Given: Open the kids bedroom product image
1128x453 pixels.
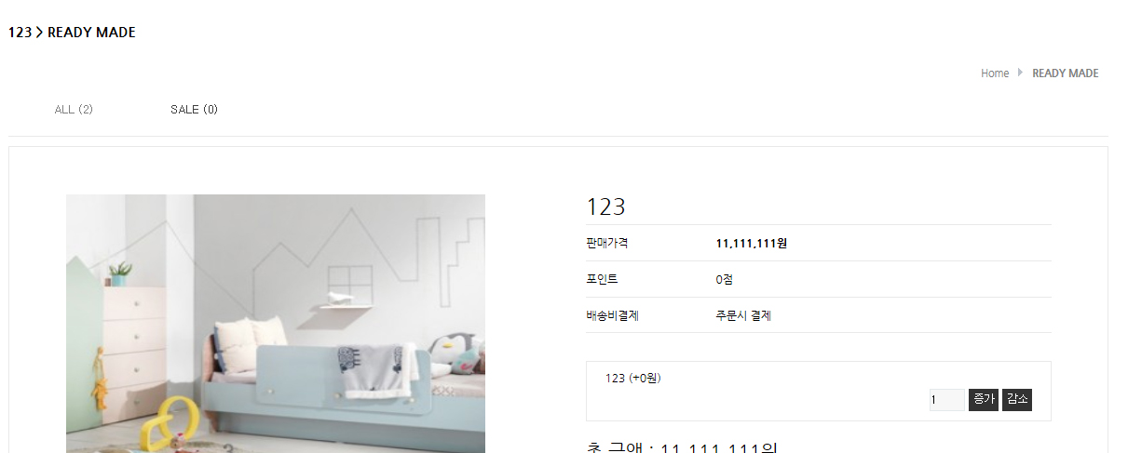Looking at the screenshot, I should click(276, 324).
